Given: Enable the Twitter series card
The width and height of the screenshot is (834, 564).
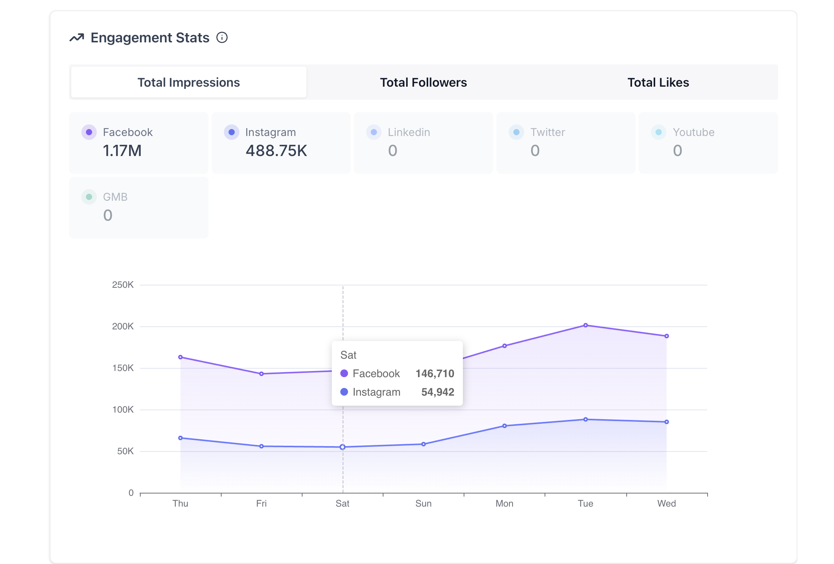Looking at the screenshot, I should (566, 143).
